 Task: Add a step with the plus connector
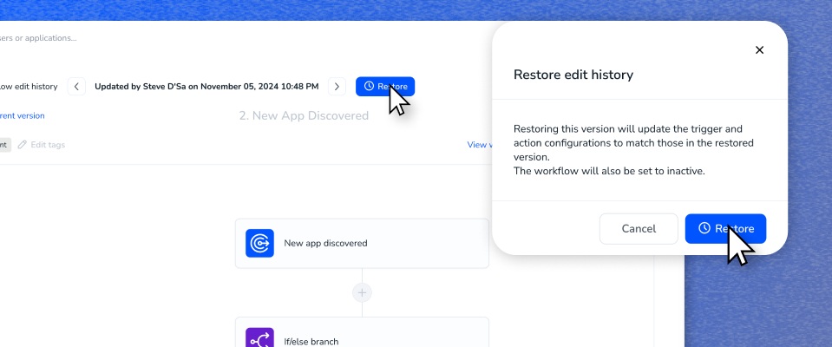[x=362, y=292]
